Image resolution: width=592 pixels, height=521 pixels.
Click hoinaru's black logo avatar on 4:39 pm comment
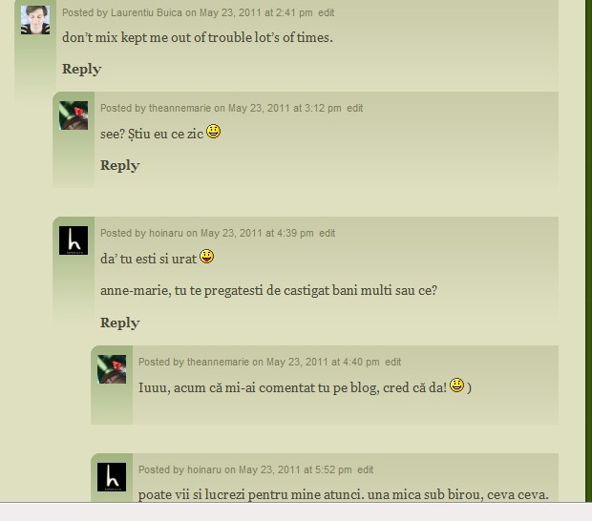[74, 240]
